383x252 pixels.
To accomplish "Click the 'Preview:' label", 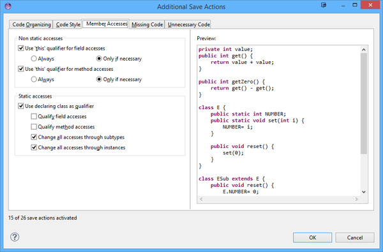I will click(x=206, y=38).
